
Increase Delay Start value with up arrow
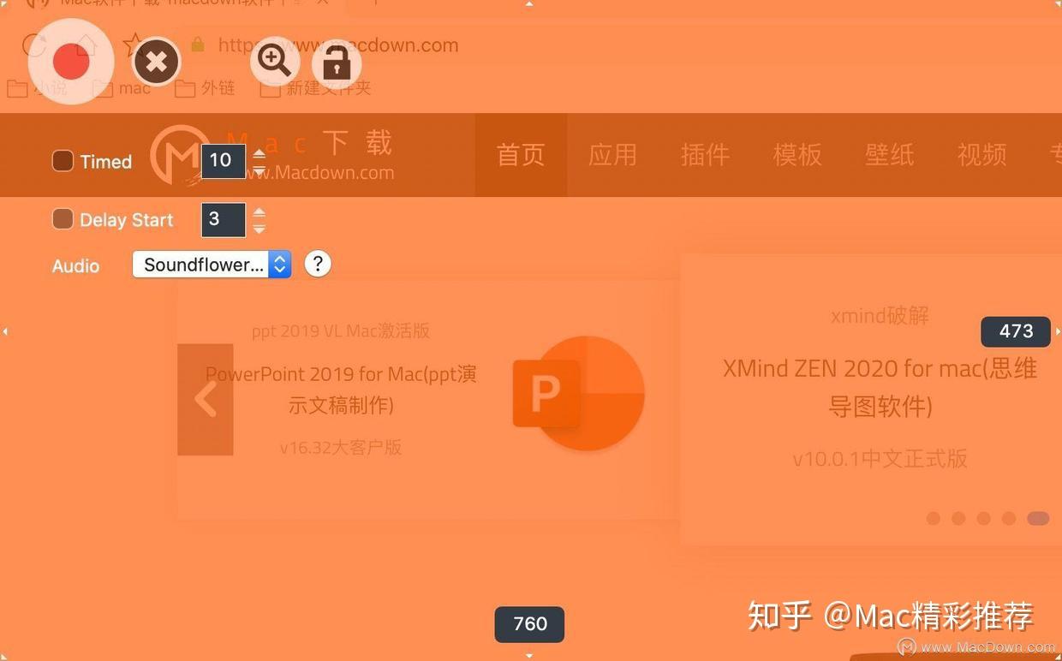tap(260, 213)
